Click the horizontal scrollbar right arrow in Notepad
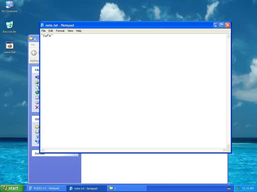This screenshot has height=192, width=257. coord(224,150)
